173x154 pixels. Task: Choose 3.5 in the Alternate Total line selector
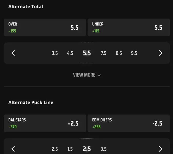pos(55,53)
